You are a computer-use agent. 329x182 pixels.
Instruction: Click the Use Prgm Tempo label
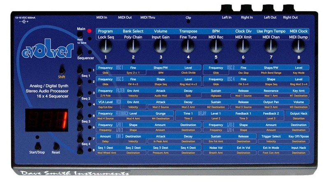pyautogui.click(x=271, y=31)
